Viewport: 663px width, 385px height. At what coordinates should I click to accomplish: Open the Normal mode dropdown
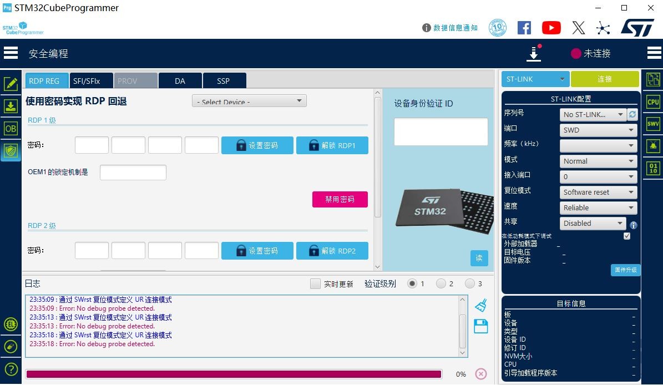coord(598,161)
